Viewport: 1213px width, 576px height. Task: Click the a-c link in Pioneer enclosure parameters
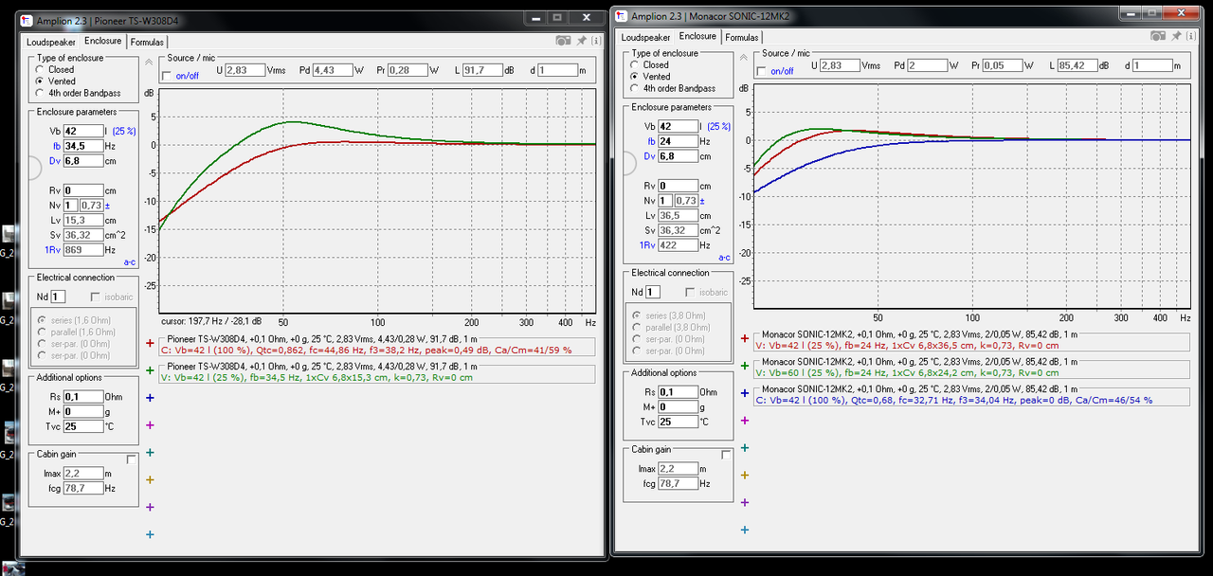[x=129, y=261]
